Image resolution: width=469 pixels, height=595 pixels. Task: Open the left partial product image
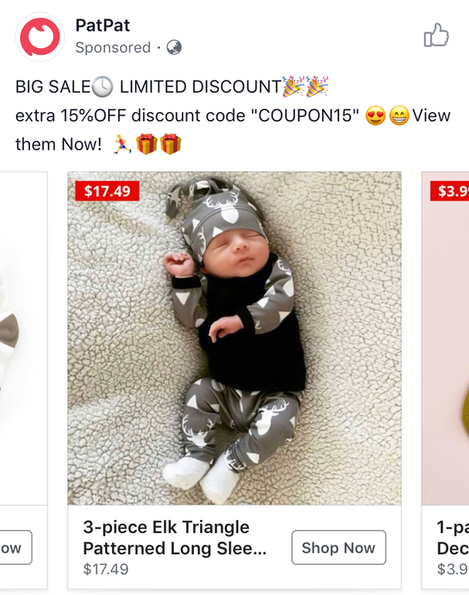(x=23, y=338)
